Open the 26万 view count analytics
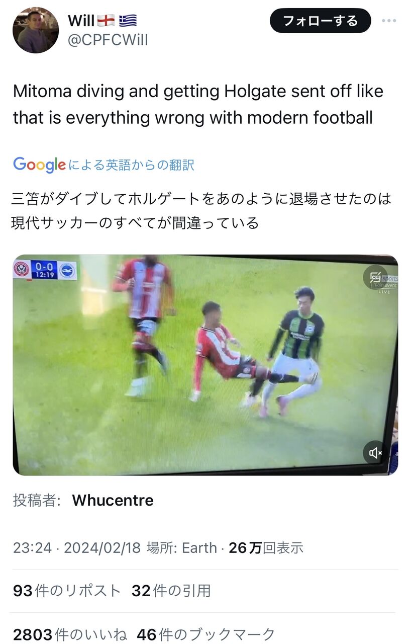Image resolution: width=411 pixels, height=644 pixels. coord(266,547)
